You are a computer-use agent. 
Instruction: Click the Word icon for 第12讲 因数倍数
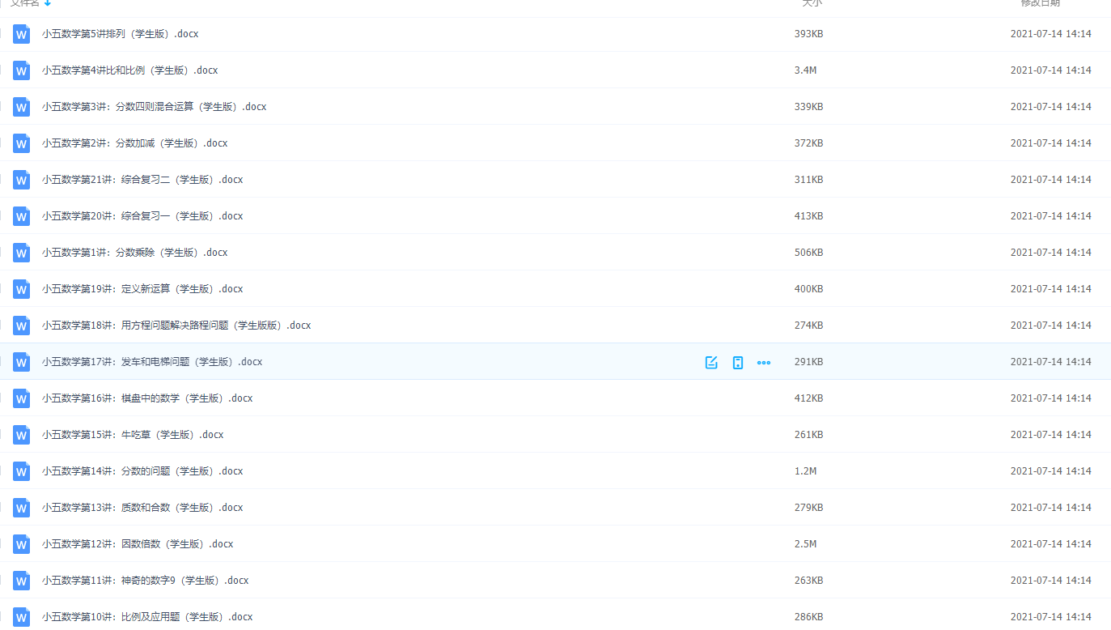point(22,544)
